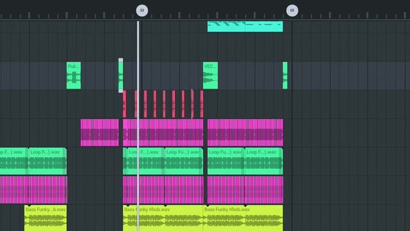The width and height of the screenshot is (410, 231).
Task: Select the cut-off 'p F...).wav' clip at left edge
Action: click(x=14, y=161)
